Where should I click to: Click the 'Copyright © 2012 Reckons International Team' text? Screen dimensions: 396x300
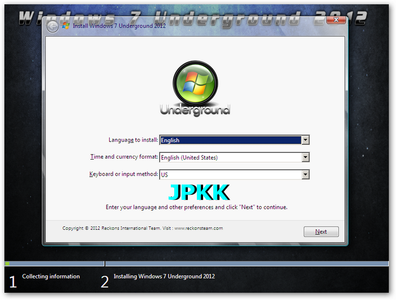tap(111, 228)
